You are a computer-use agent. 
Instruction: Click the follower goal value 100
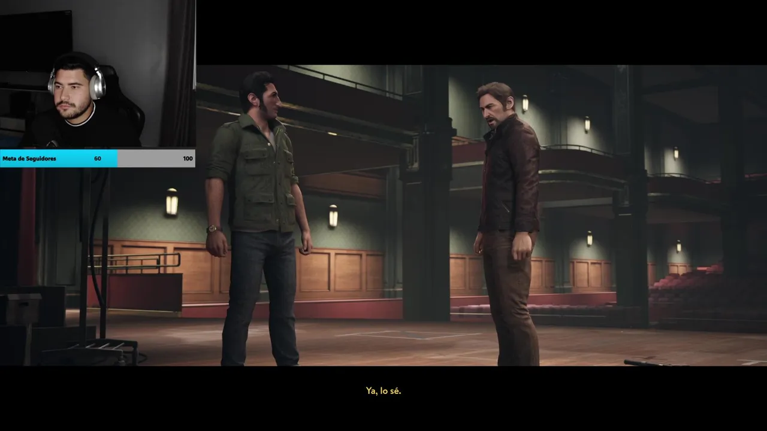[188, 159]
